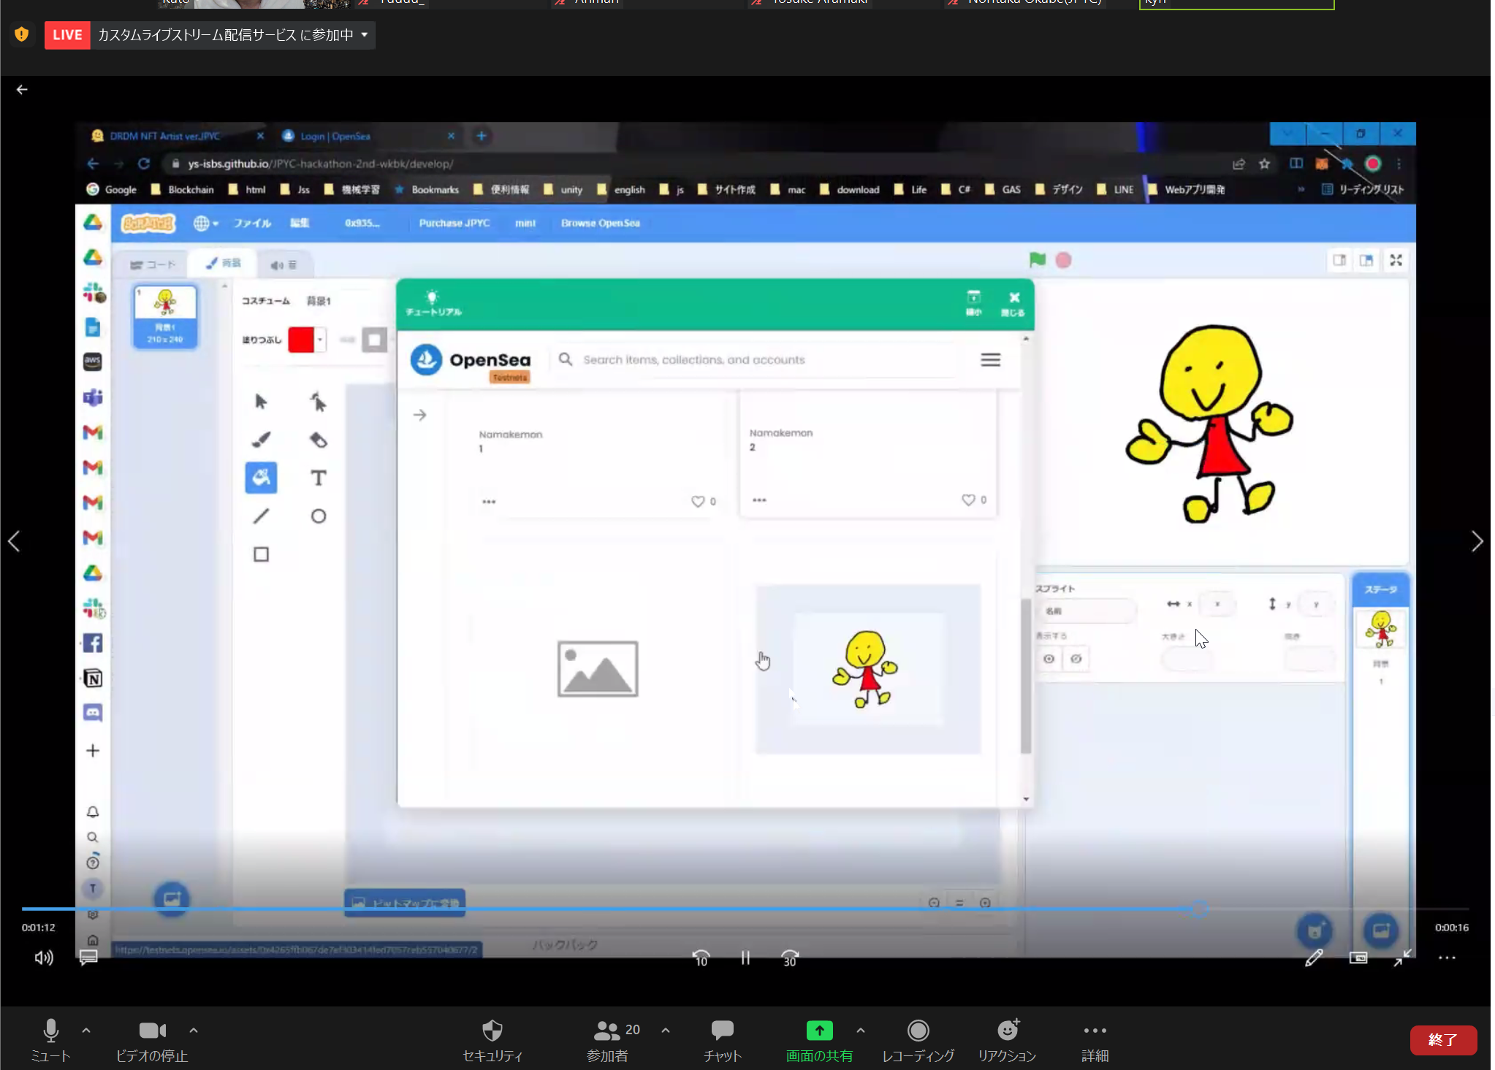The image size is (1495, 1070).
Task: Open the Zoom chat bubble icon
Action: point(722,1031)
